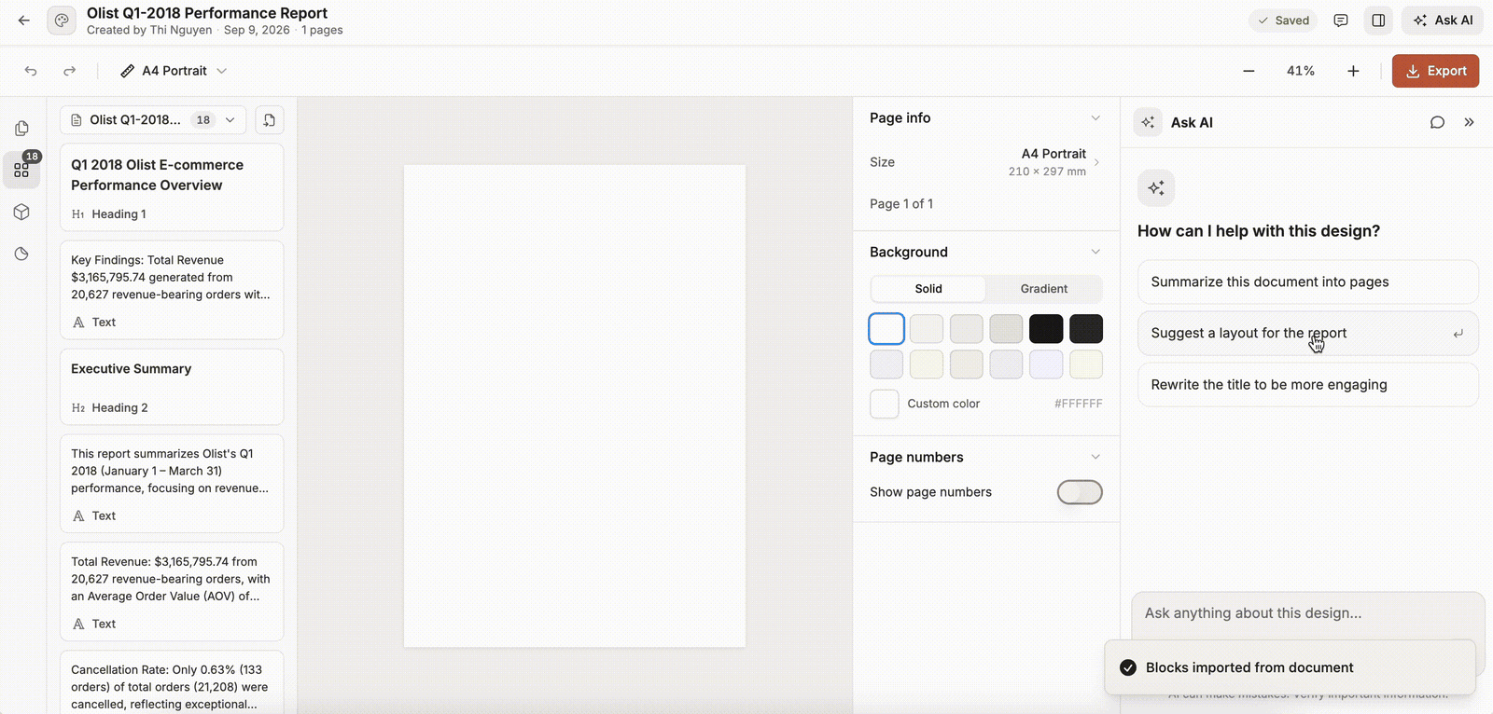Click the 41% zoom level value
The height and width of the screenshot is (714, 1493).
[1301, 71]
